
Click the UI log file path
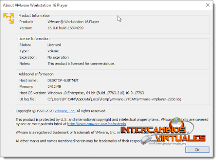(114, 99)
